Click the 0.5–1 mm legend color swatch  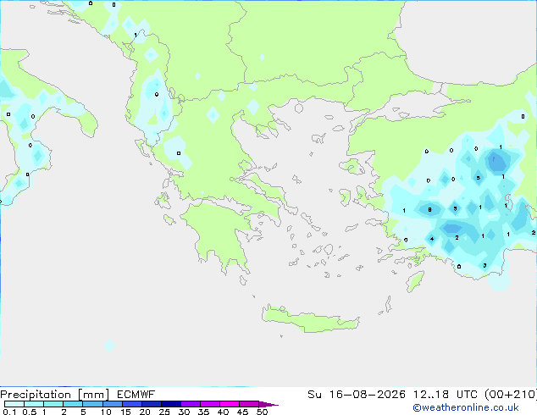click(34, 404)
